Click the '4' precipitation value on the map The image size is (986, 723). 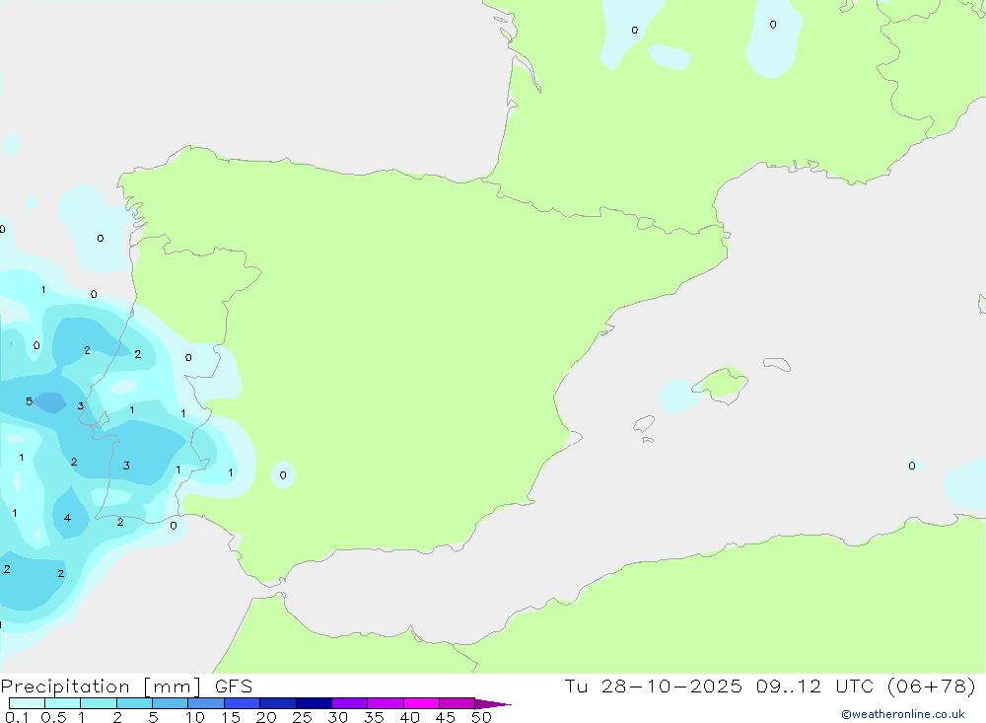click(x=67, y=519)
